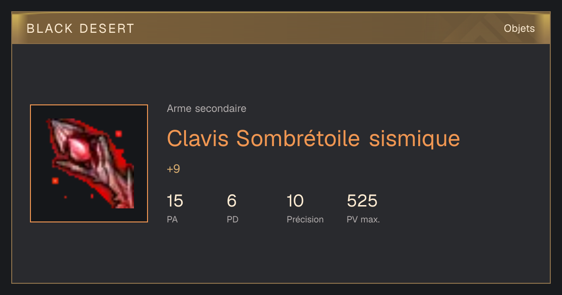Click the small red spark above the weapon
Image resolution: width=562 pixels, height=295 pixels.
[118, 133]
